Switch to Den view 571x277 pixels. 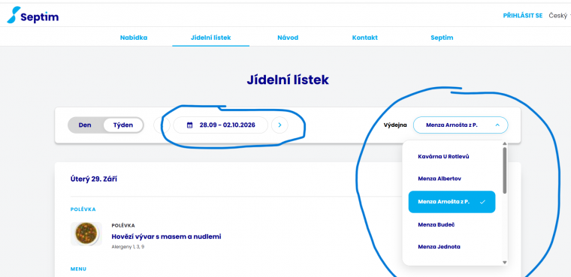pyautogui.click(x=85, y=125)
